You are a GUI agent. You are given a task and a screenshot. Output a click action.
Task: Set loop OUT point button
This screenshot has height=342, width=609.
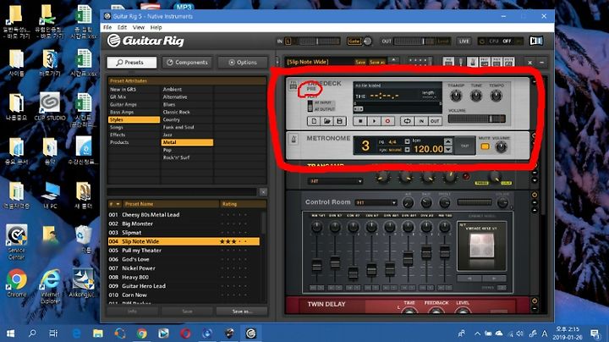435,121
